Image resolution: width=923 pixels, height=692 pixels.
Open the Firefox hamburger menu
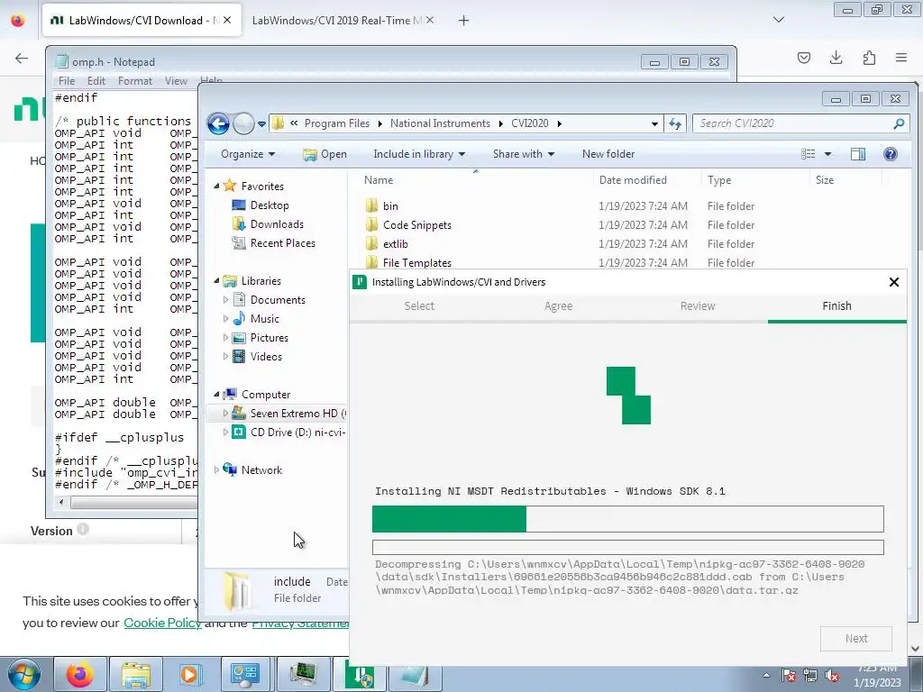tap(901, 58)
